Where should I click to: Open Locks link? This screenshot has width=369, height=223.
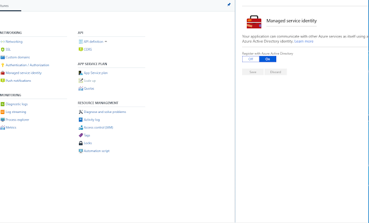[x=88, y=143]
